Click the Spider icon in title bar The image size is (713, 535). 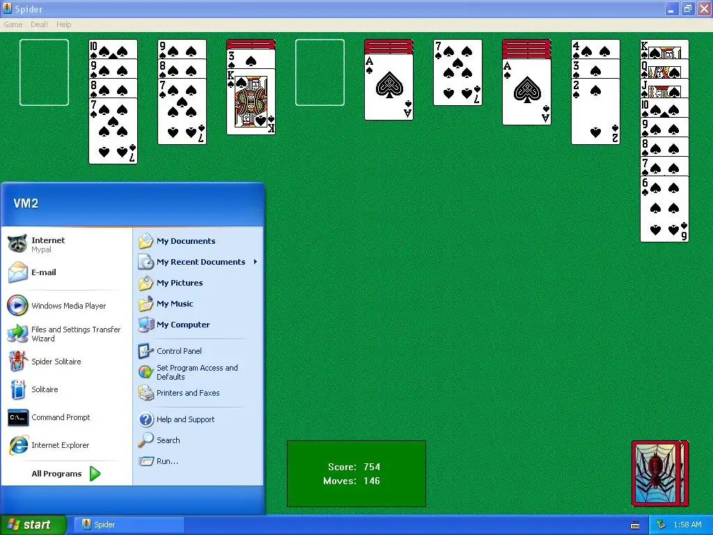point(7,8)
